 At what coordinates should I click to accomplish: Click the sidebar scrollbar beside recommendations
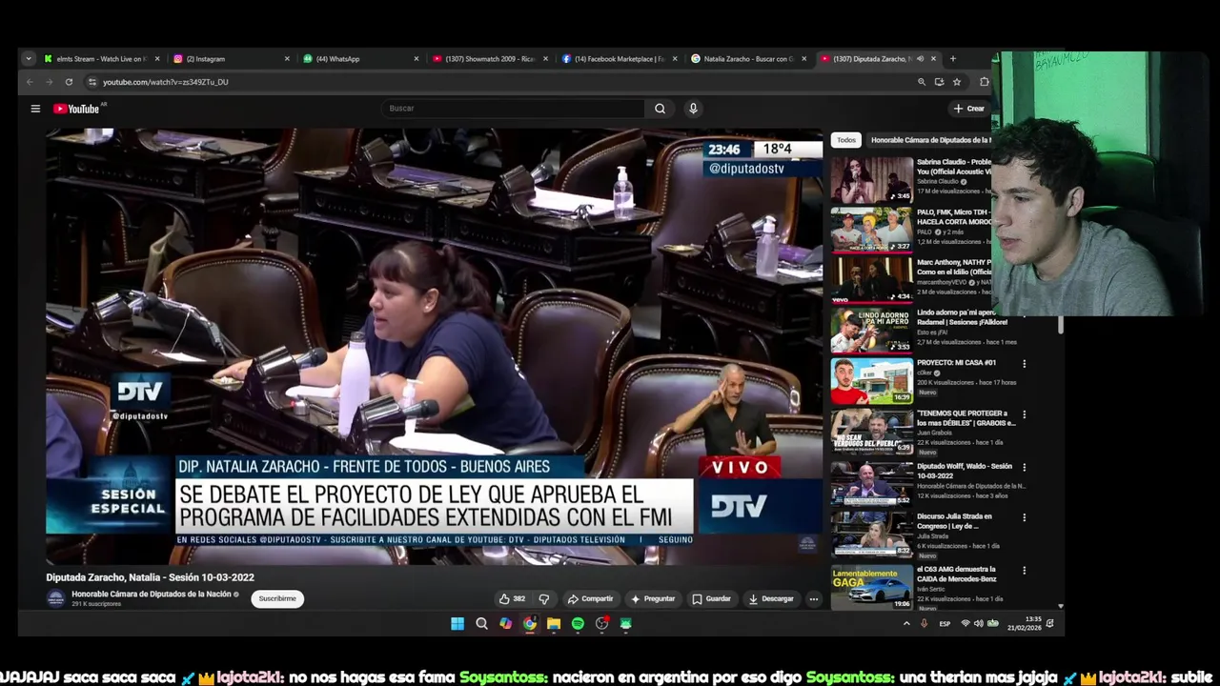click(x=1061, y=324)
